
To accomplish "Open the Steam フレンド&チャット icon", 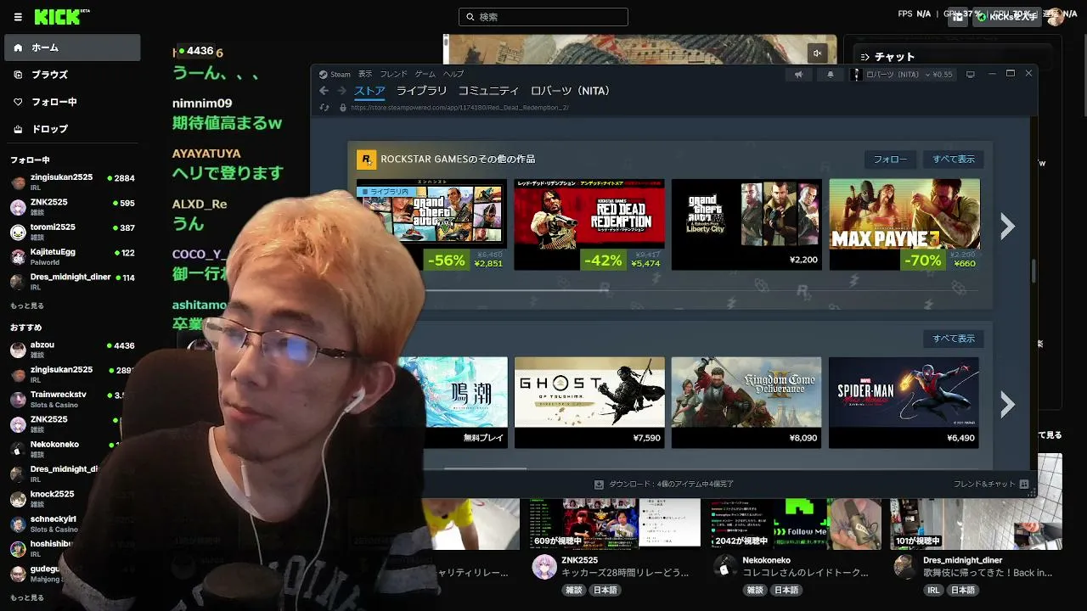I will tap(1024, 484).
